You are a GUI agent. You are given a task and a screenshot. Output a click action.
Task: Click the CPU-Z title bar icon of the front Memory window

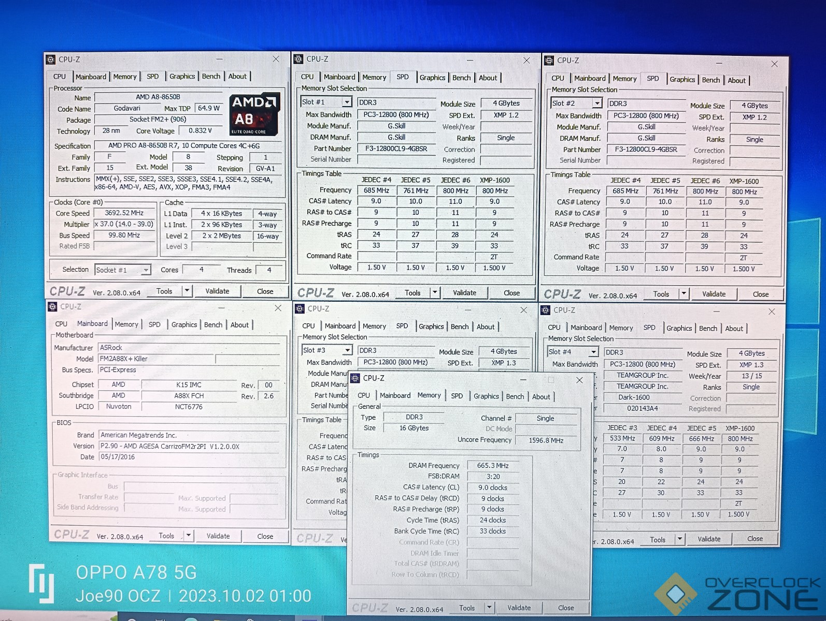(355, 378)
